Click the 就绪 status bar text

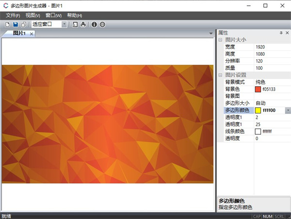click(x=6, y=216)
